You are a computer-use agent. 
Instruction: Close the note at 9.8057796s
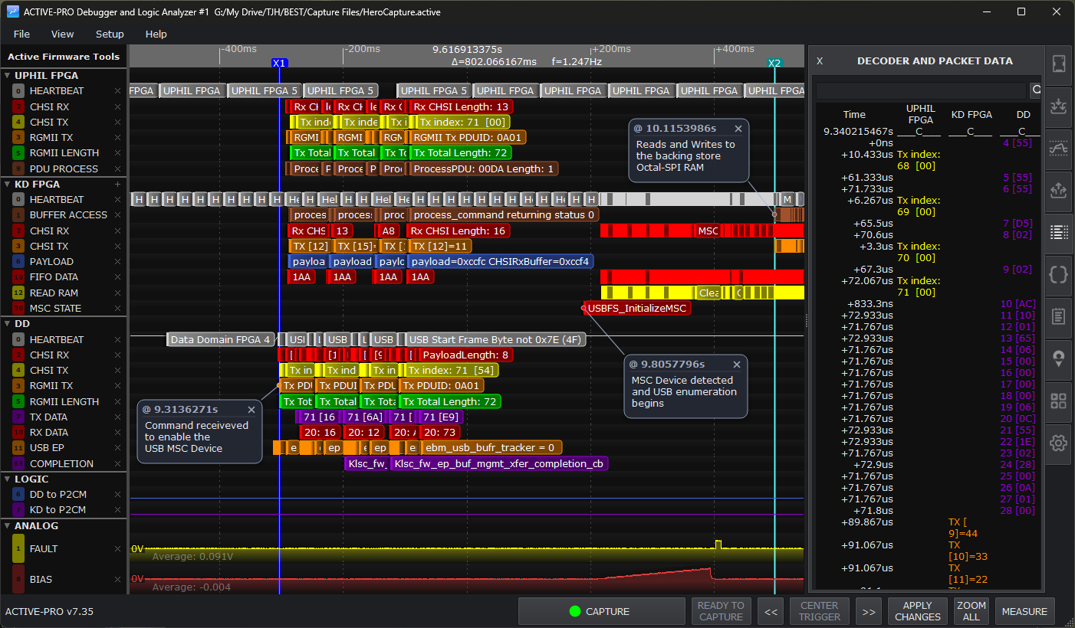click(x=737, y=365)
